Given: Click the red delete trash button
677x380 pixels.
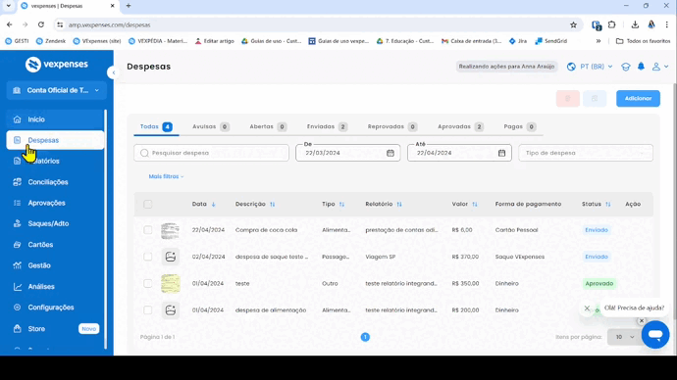Looking at the screenshot, I should point(568,99).
